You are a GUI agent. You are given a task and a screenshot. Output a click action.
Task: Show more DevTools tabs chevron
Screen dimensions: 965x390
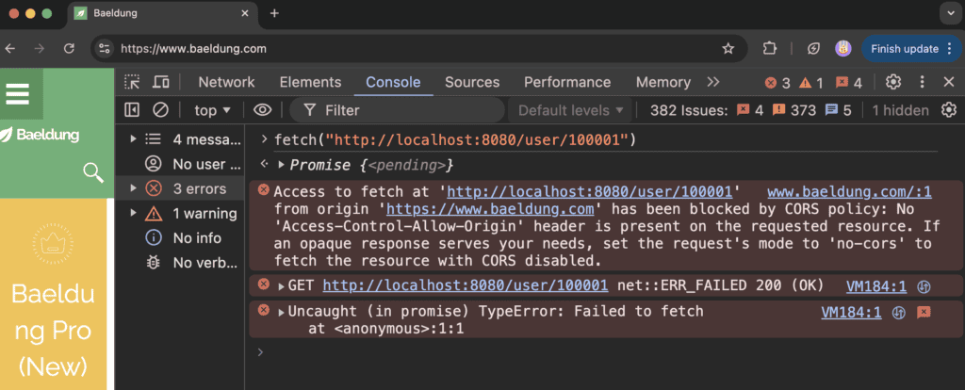[713, 82]
